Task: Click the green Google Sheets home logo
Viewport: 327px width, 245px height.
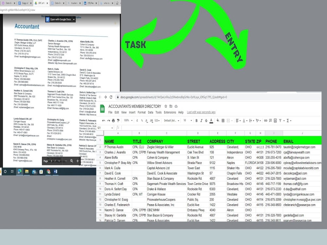Action: point(102,108)
